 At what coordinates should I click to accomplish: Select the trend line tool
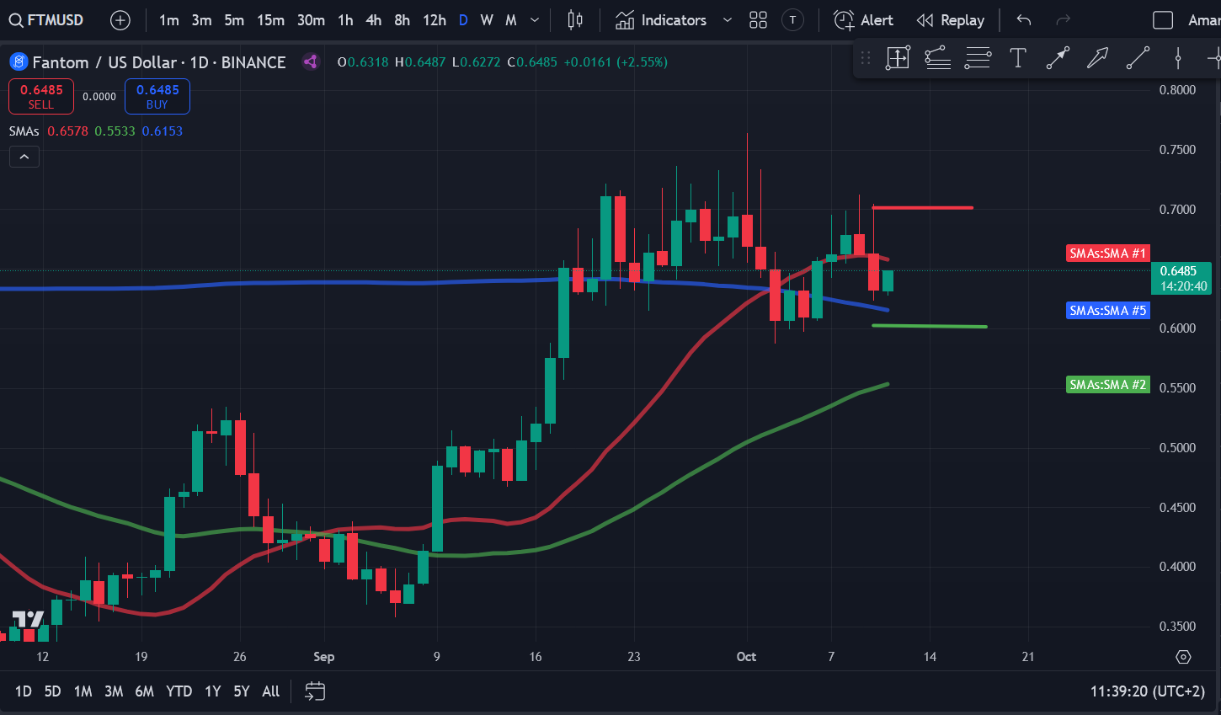1138,58
